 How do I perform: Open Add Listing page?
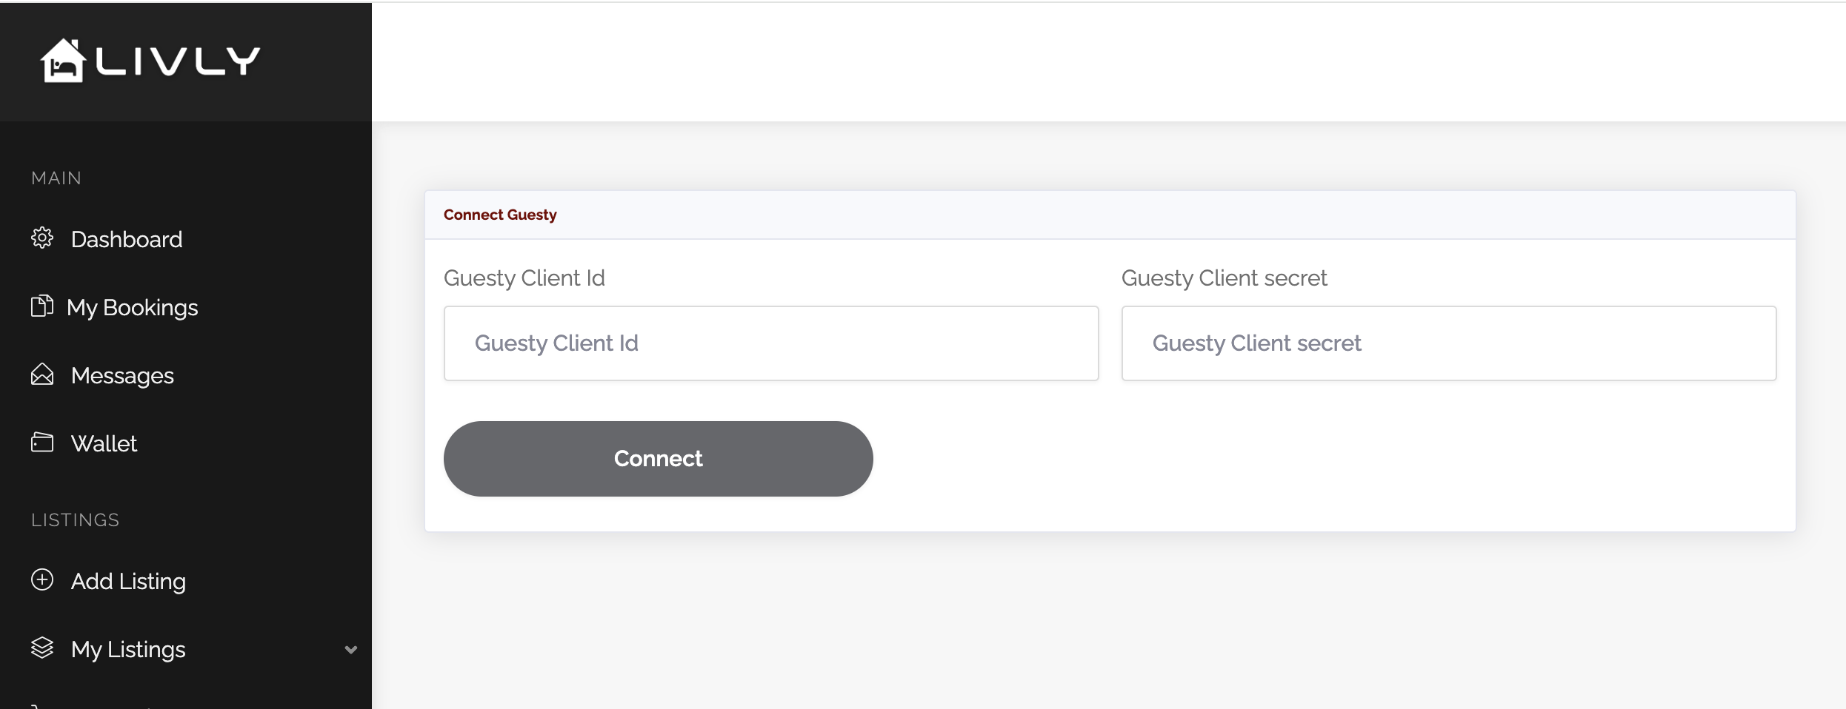tap(128, 582)
